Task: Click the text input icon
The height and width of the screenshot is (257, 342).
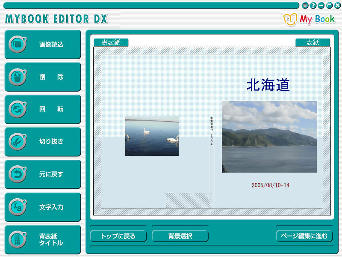Action: click(x=18, y=207)
